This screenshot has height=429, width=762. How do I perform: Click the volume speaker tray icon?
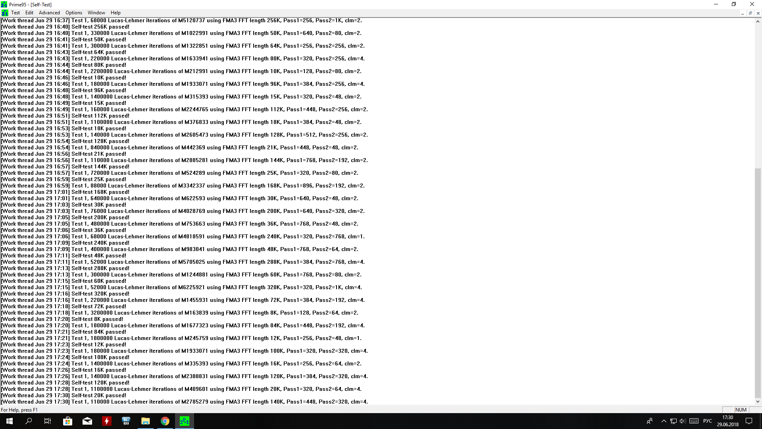pos(683,421)
